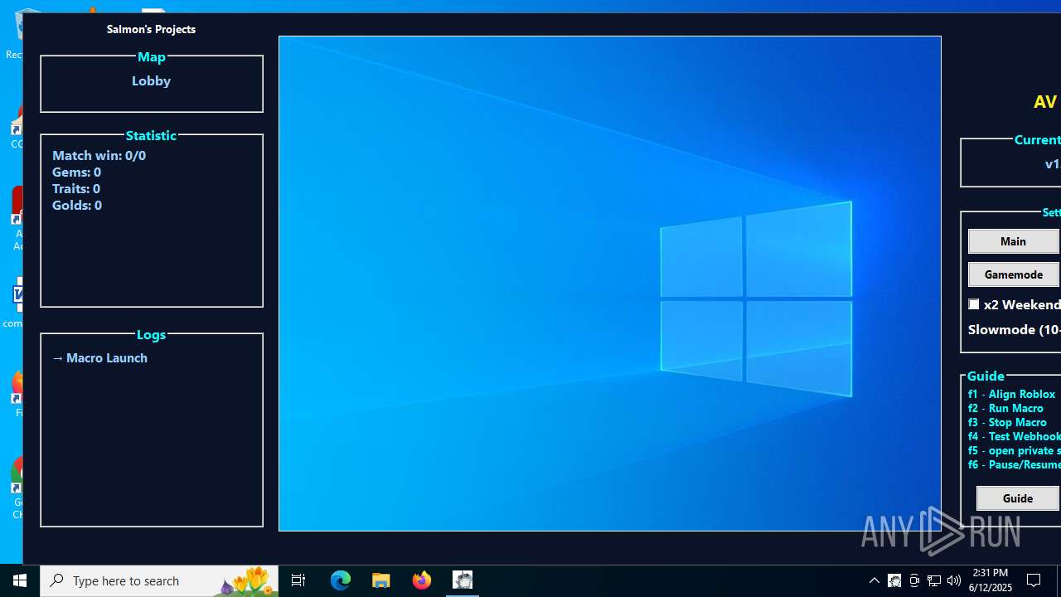
Task: Enable the x2 Weekend checkbox
Action: (x=974, y=304)
